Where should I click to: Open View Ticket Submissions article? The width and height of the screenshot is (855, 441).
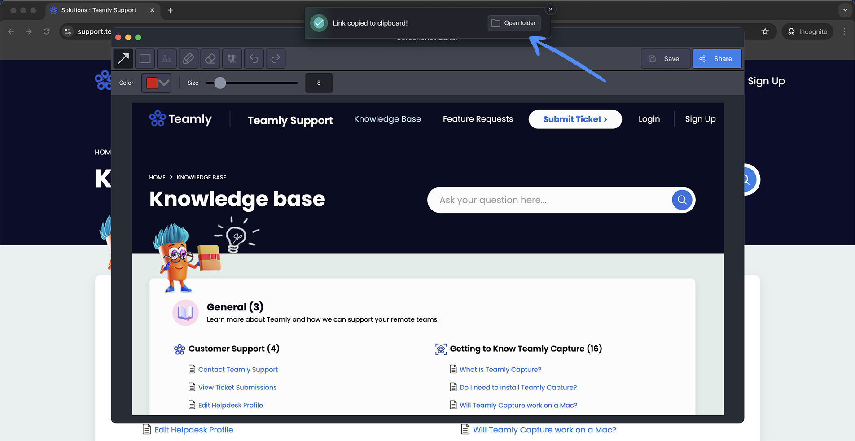pyautogui.click(x=237, y=388)
